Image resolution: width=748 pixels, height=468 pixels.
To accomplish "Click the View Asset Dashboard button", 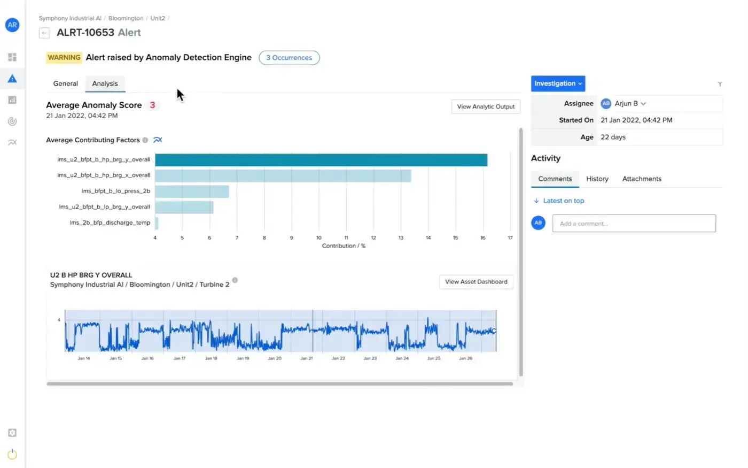I will (476, 282).
